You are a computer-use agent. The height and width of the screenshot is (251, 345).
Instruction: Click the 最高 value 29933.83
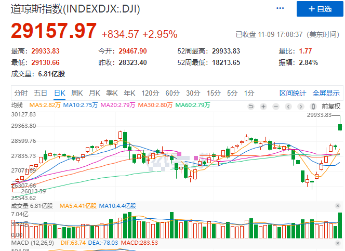pyautogui.click(x=45, y=51)
